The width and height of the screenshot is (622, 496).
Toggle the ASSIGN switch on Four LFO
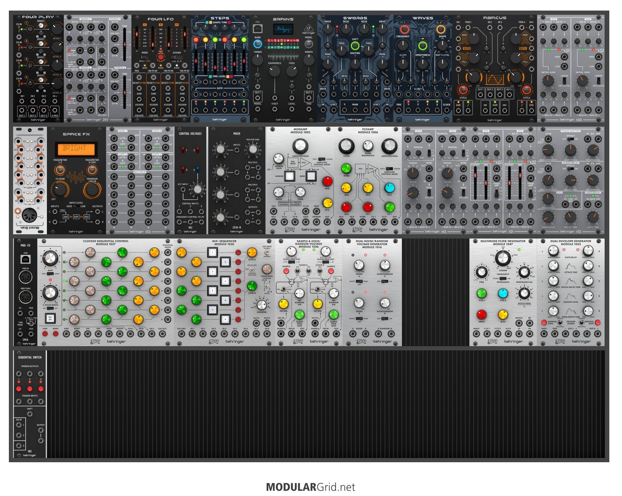[177, 58]
